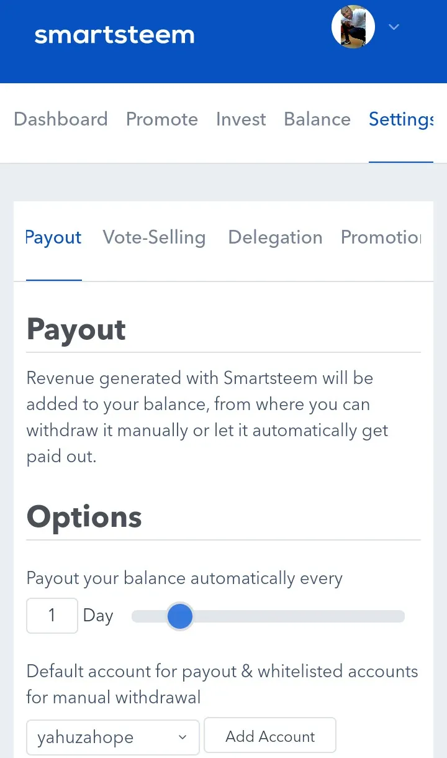Expand the account menu chevron

point(394,27)
